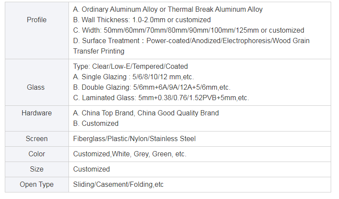
Task: Select the Hardware label cell
Action: click(x=37, y=118)
